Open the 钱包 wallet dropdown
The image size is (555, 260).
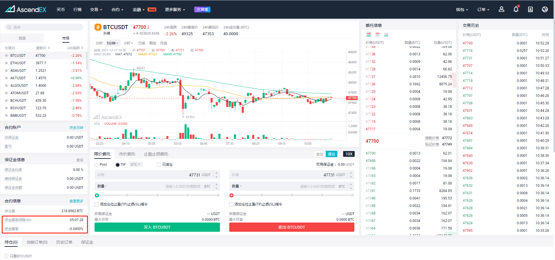[462, 10]
